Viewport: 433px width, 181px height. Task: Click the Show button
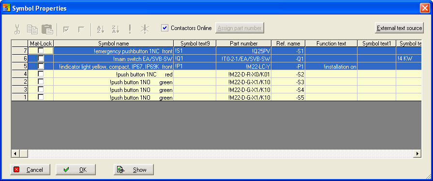134,170
